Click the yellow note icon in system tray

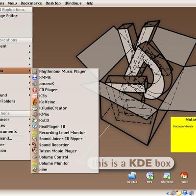pos(179,193)
